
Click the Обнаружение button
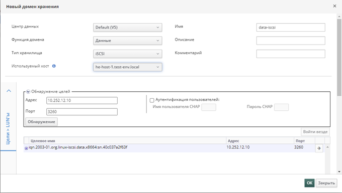pyautogui.click(x=41, y=122)
